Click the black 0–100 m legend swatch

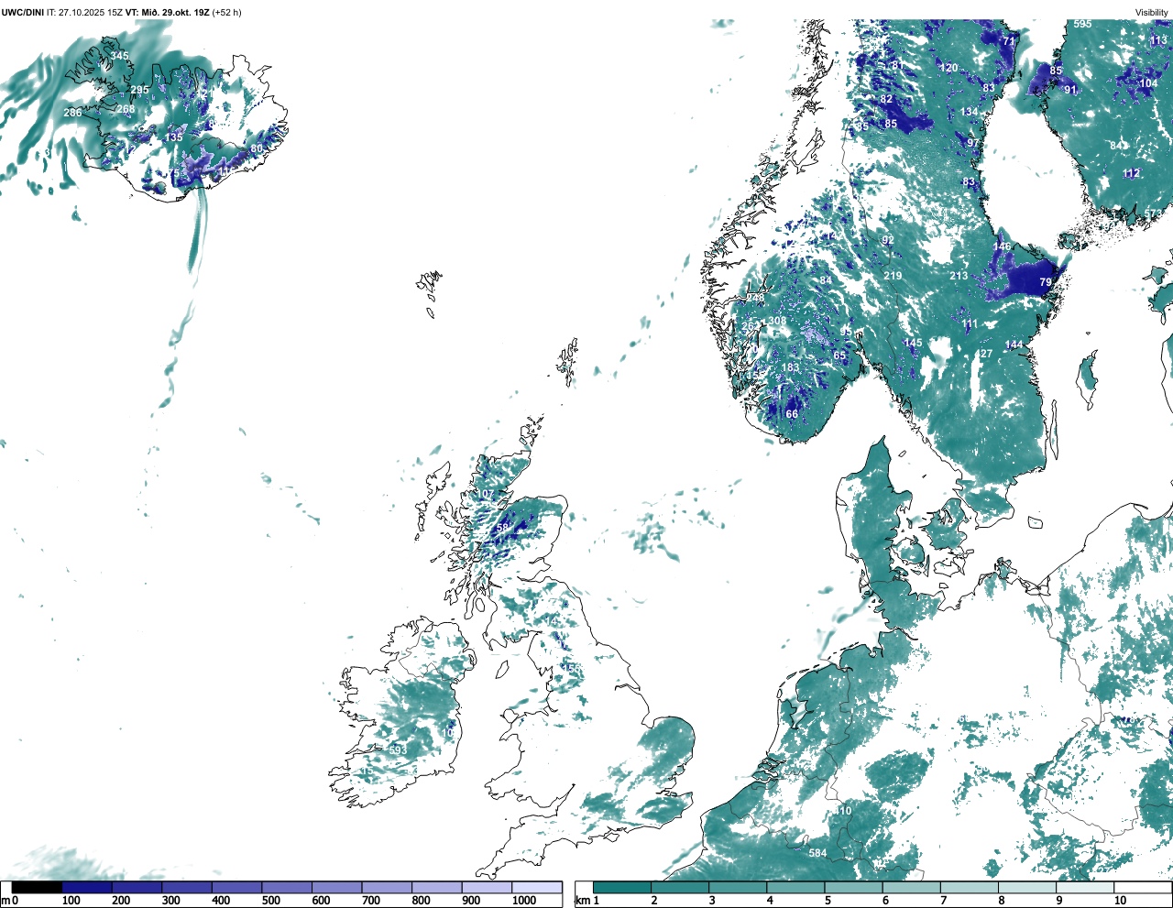click(x=37, y=887)
